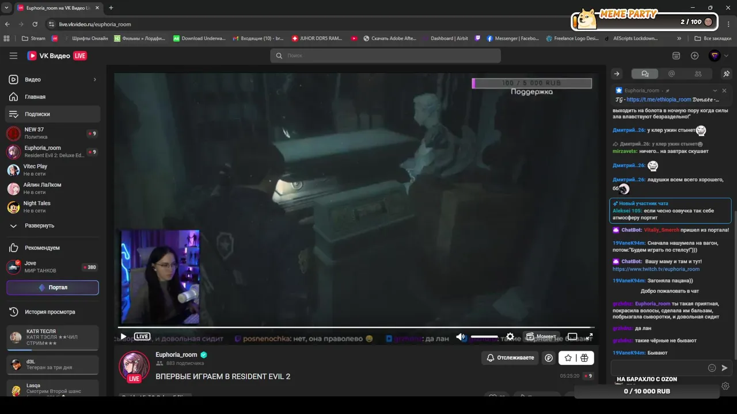The height and width of the screenshot is (414, 737).
Task: Click the address bar live.vkvideo.ru/euphoria_room
Action: 95,24
